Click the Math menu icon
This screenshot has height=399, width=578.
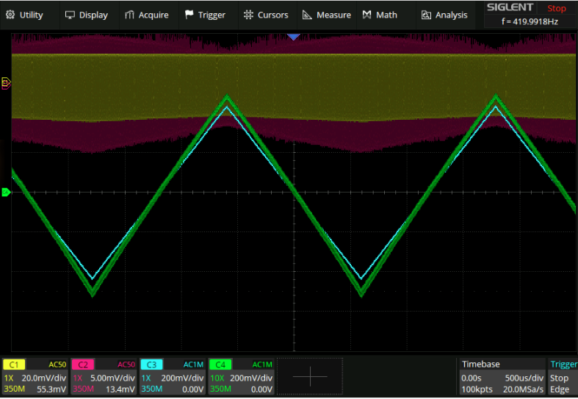[x=367, y=15]
